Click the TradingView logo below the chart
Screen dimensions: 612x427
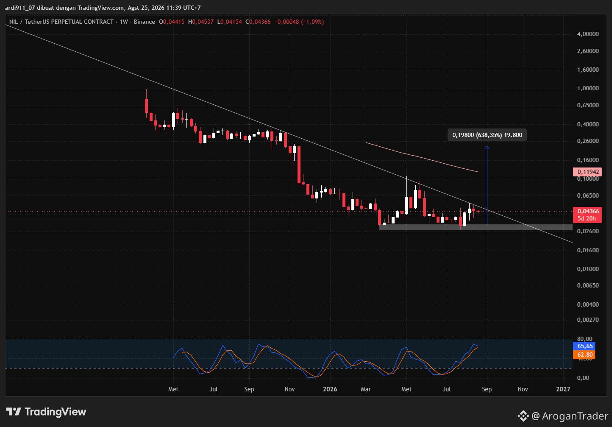pyautogui.click(x=46, y=412)
